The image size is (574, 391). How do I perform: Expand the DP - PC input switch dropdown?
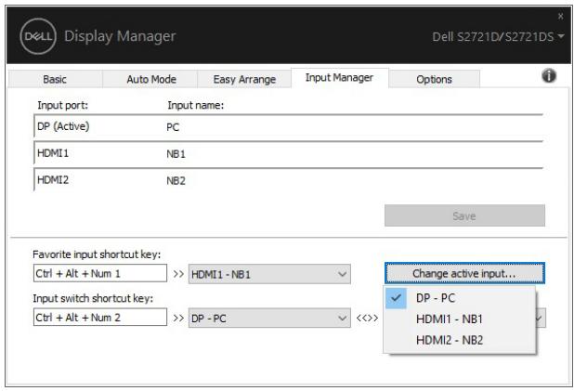click(269, 319)
